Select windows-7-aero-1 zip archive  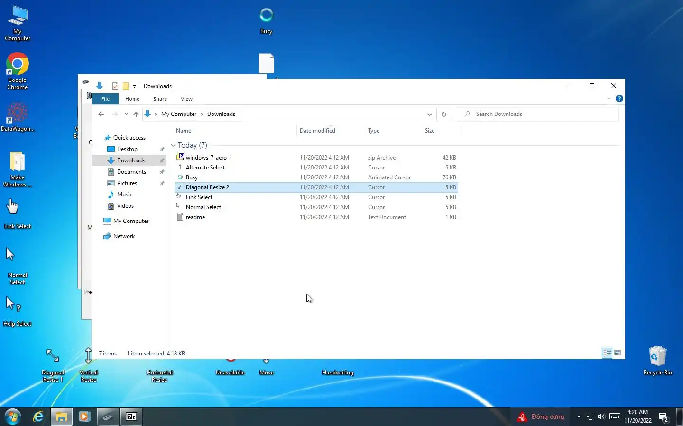pos(316,158)
